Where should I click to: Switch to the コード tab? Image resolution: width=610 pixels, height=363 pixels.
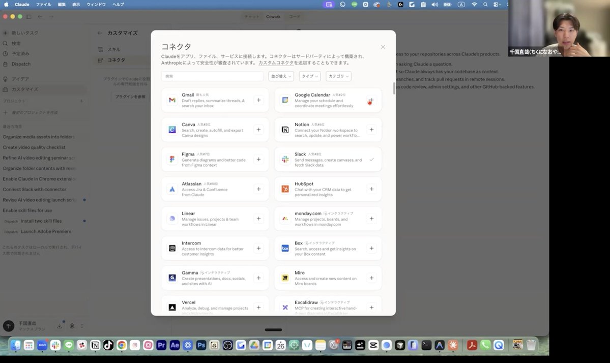coord(295,16)
